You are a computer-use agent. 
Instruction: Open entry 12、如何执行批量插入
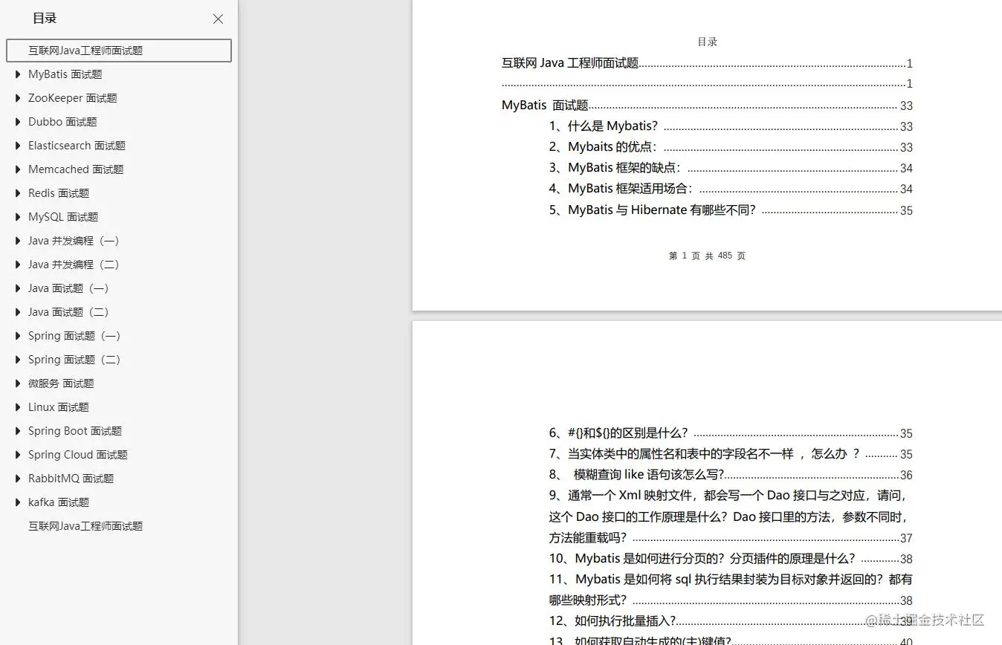click(x=731, y=620)
